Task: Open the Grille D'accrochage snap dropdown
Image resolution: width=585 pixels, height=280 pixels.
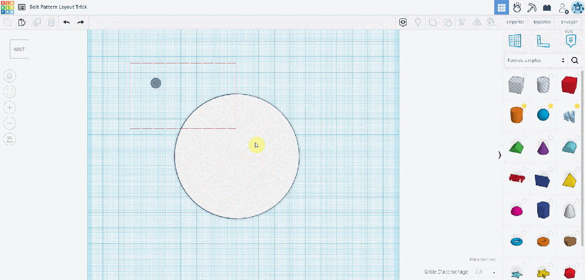Action: click(x=486, y=272)
